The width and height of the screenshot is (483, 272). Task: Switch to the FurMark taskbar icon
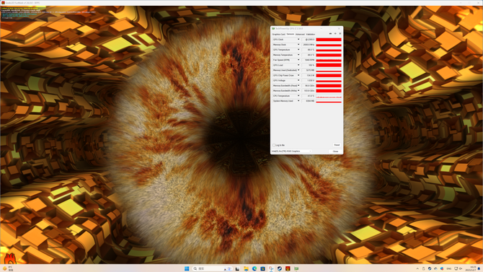tap(288, 268)
